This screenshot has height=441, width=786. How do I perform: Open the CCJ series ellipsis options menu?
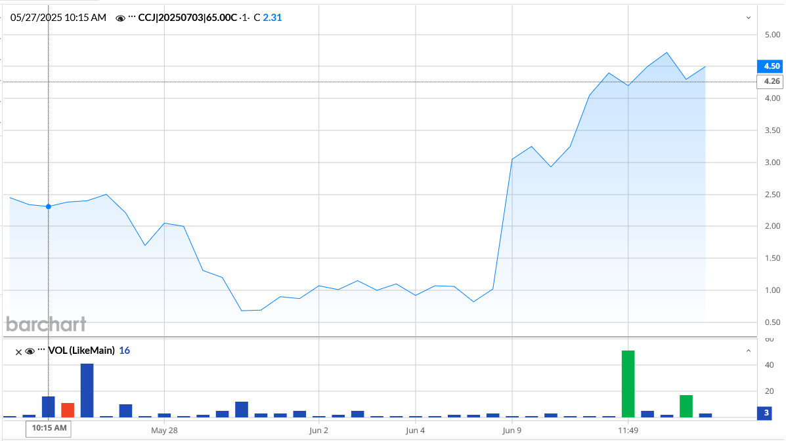(x=131, y=18)
